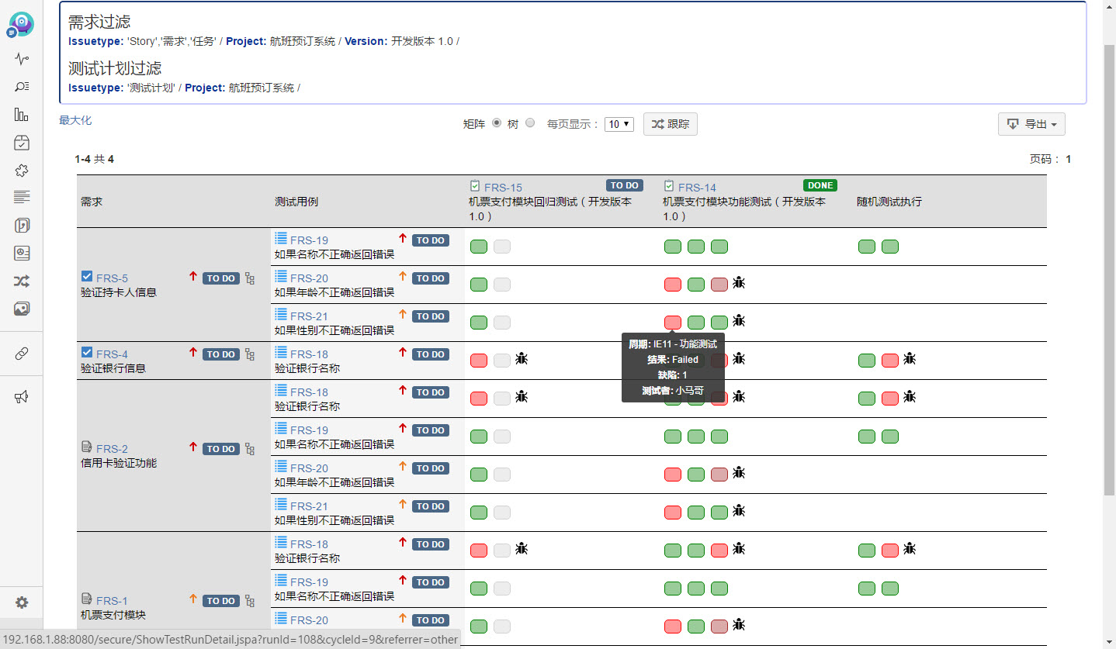Open the picture sidebar icon
The image size is (1116, 649).
click(22, 309)
